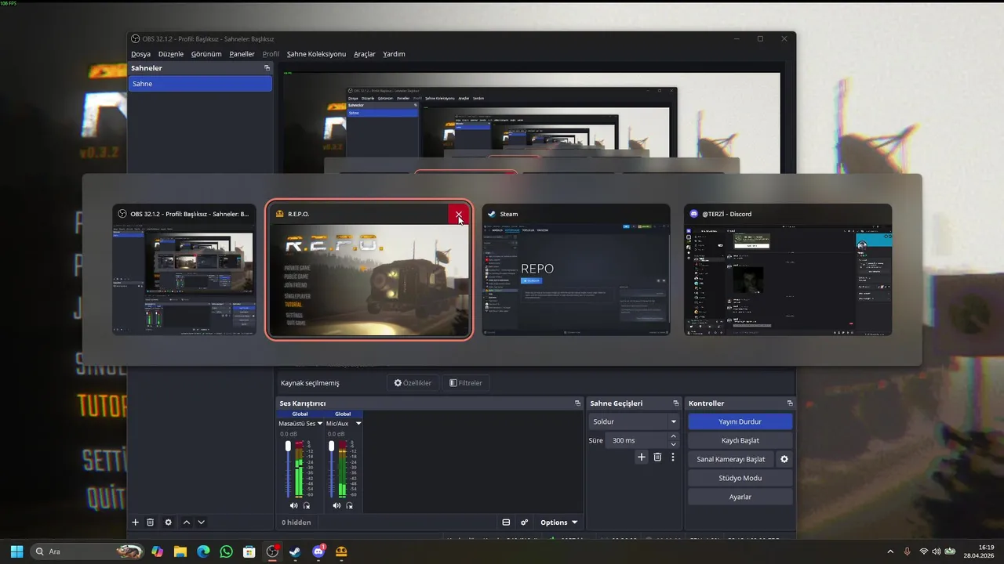Open scene filters via the gear icon under Sahneler
Screen dimensions: 1004x564
[x=168, y=522]
